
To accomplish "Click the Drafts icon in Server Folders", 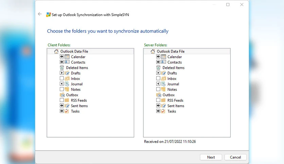I will tap(163, 73).
